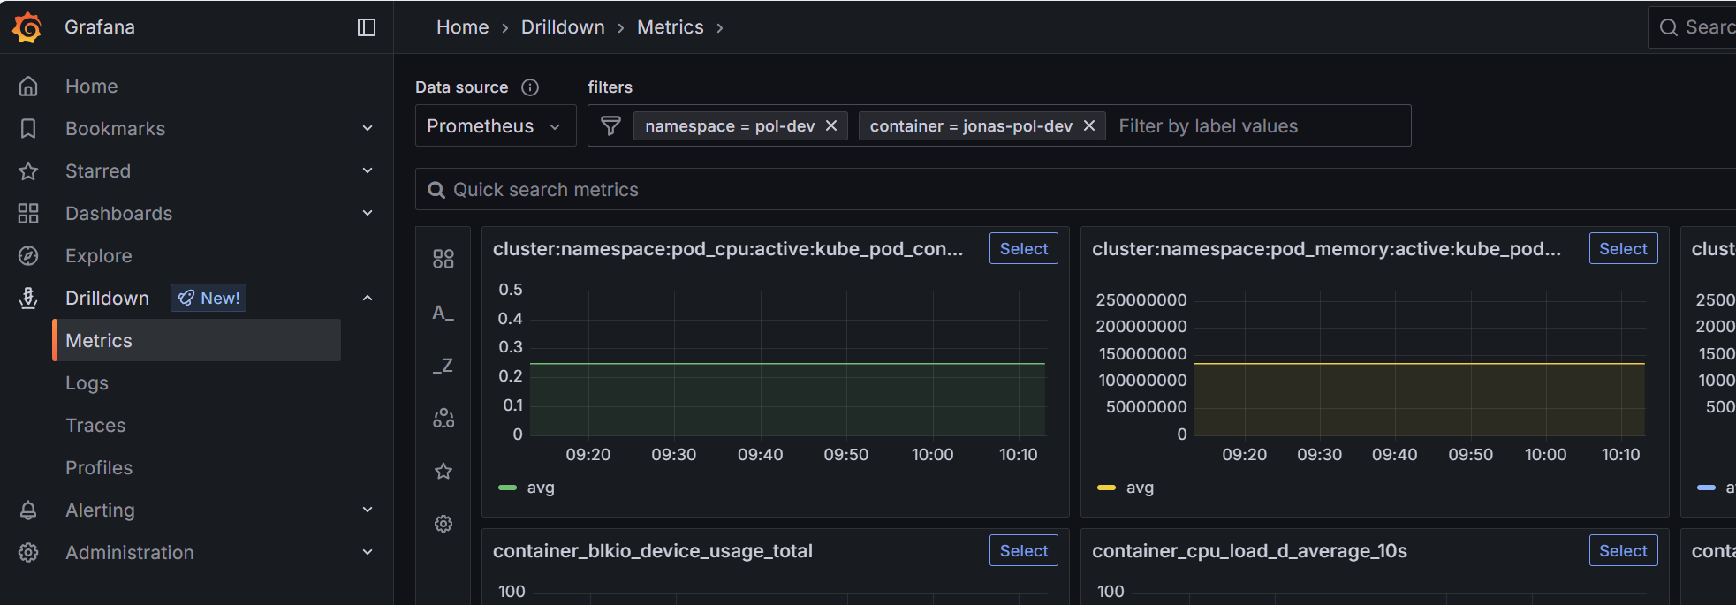
Task: Click the Grafana logo icon
Action: pyautogui.click(x=27, y=27)
